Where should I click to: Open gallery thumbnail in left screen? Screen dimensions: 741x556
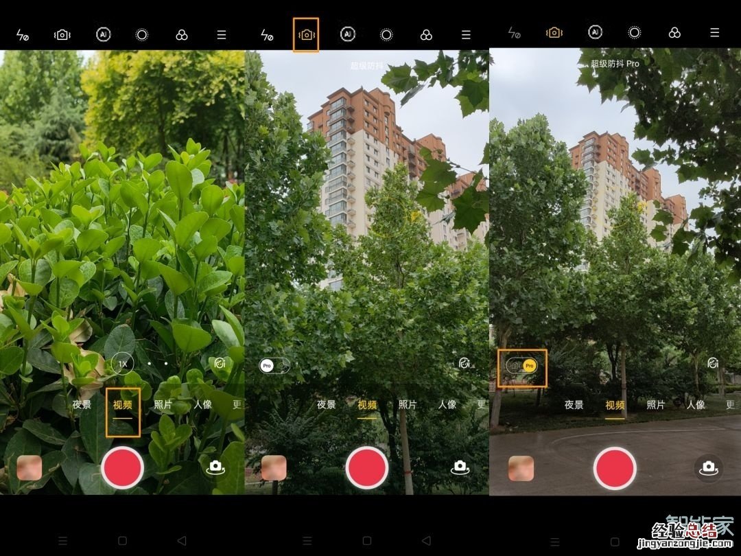[30, 467]
